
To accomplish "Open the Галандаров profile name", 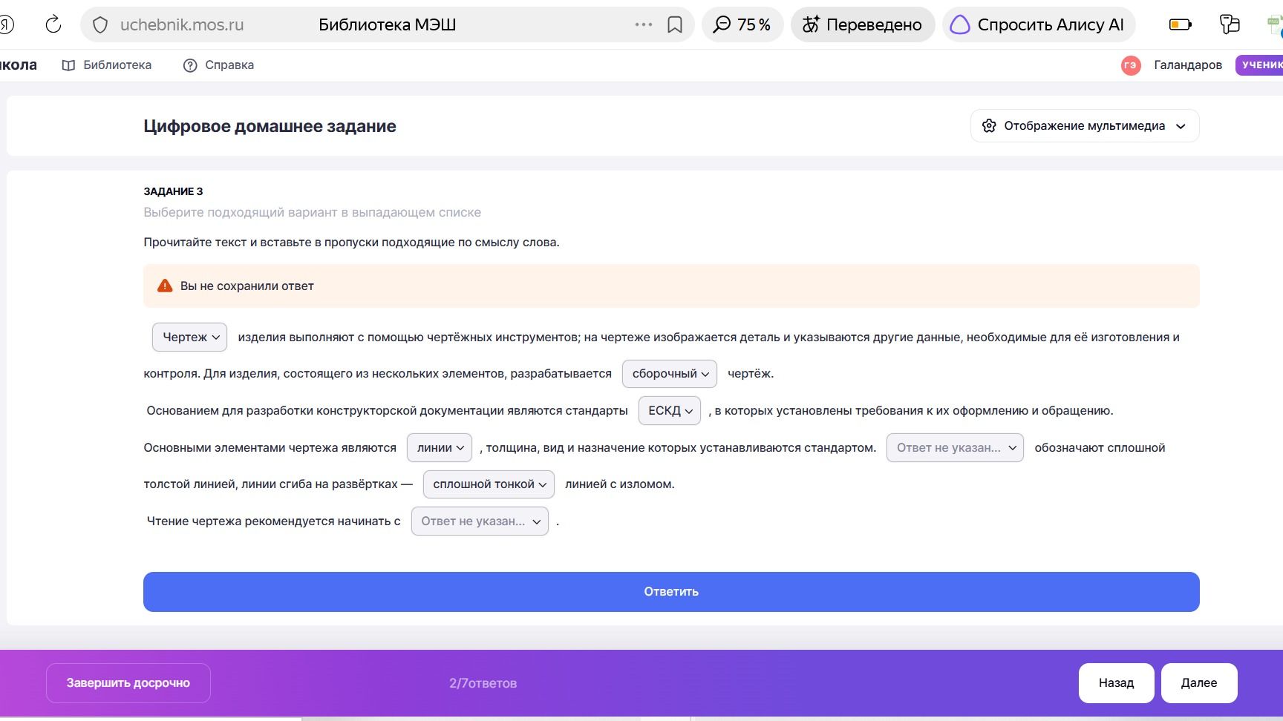I will [1188, 65].
